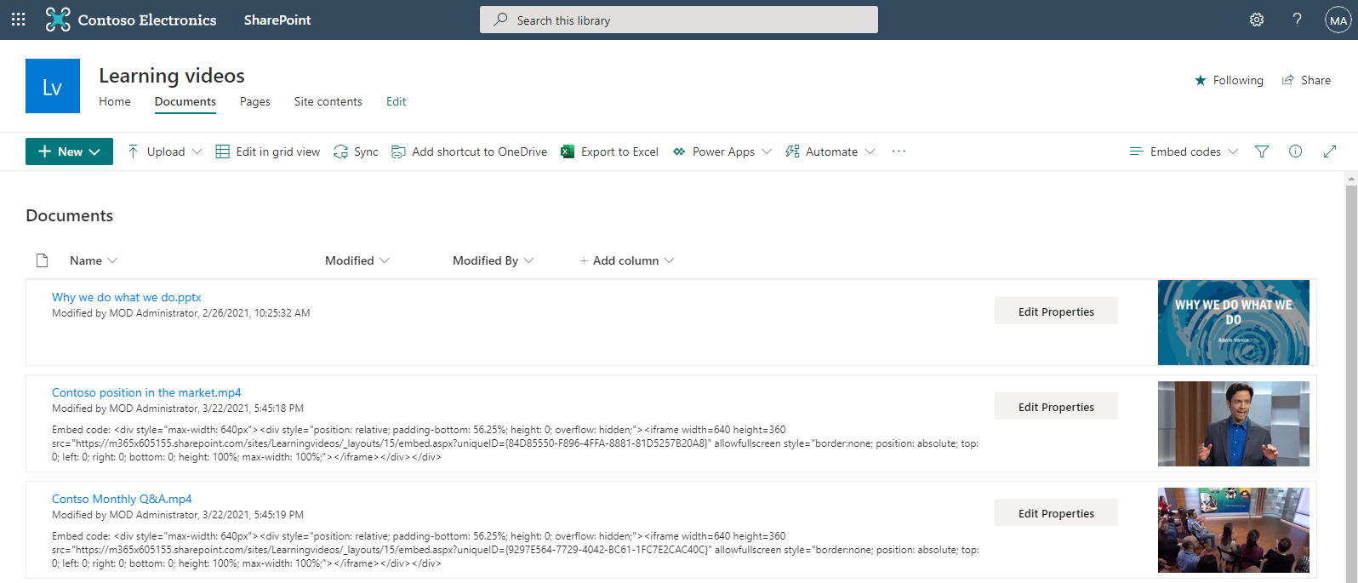1358x583 pixels.
Task: Click the Sync icon
Action: 340,151
